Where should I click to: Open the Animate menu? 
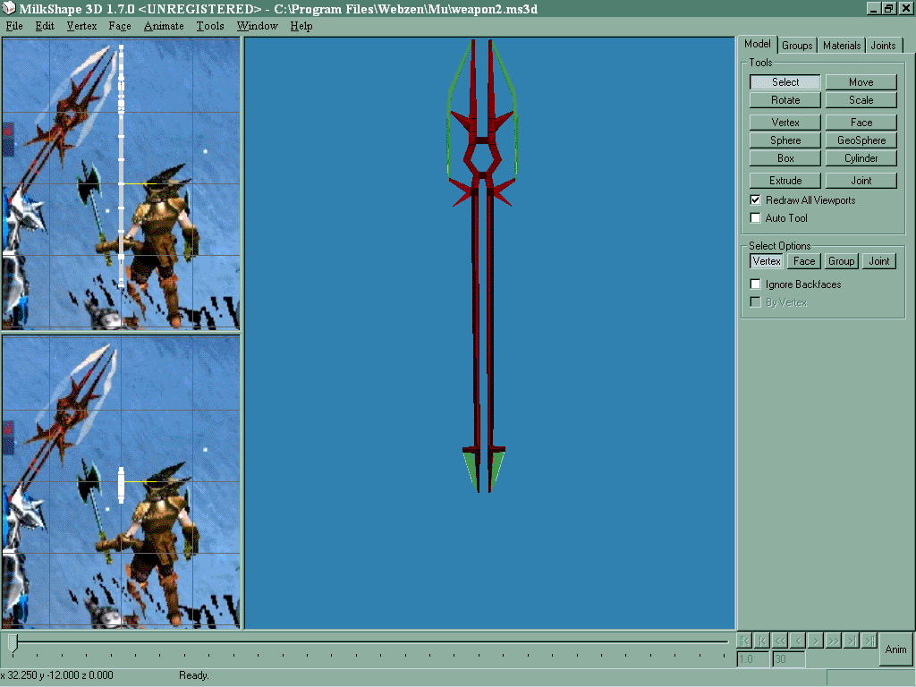pos(164,26)
